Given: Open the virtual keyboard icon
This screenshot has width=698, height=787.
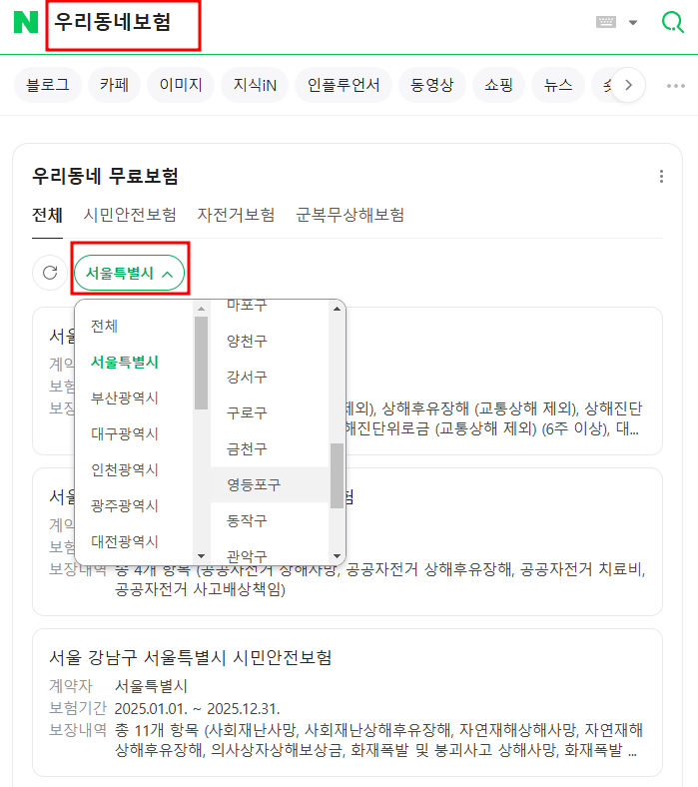Looking at the screenshot, I should (x=606, y=22).
